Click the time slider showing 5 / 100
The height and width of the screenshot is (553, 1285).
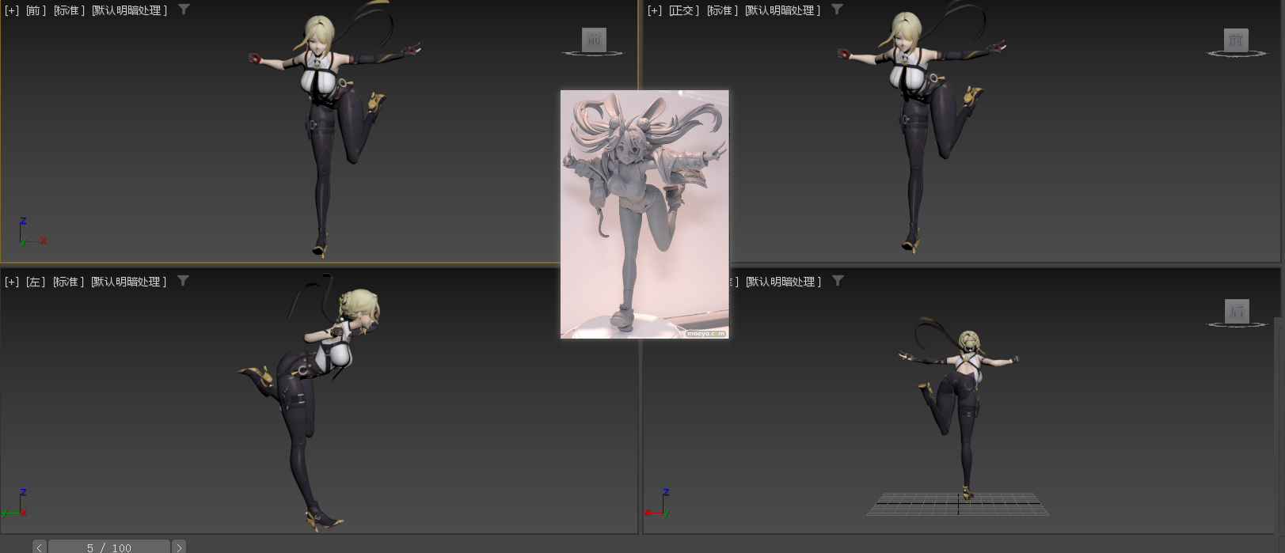[109, 547]
